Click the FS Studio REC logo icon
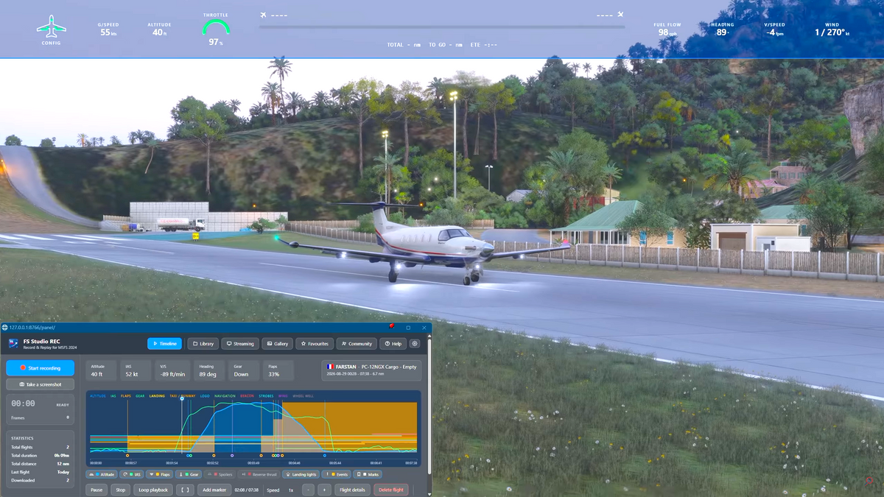 pyautogui.click(x=13, y=344)
